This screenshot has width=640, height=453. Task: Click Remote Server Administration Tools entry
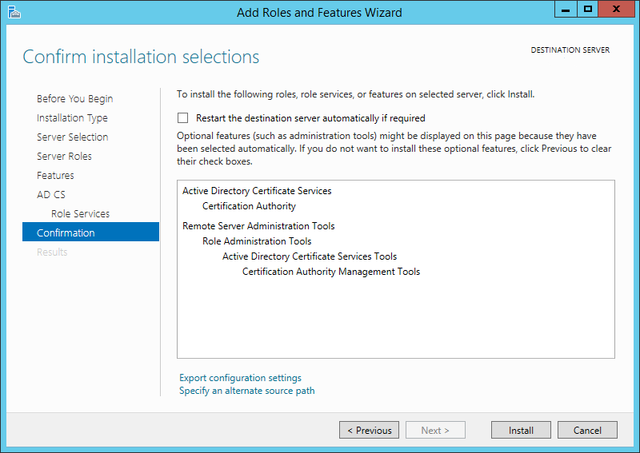point(258,226)
